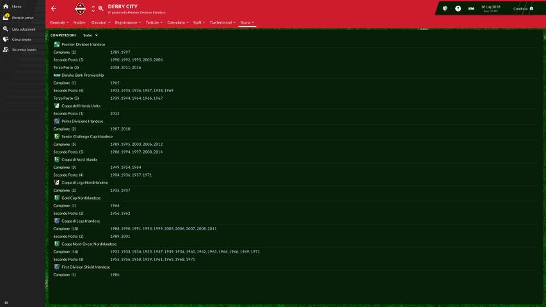
Task: Click the back arrow button
Action: click(x=54, y=9)
